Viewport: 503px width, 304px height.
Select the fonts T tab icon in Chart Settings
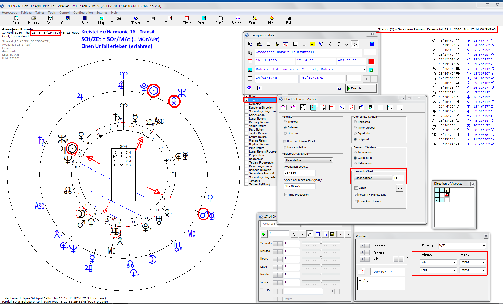coord(381,108)
